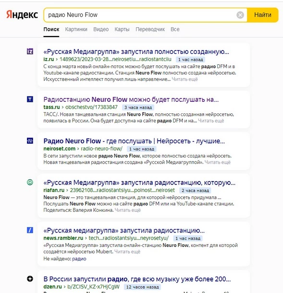Screen dimensions: 283x293
Task: Clear the search field with the X icon
Action: (240, 15)
